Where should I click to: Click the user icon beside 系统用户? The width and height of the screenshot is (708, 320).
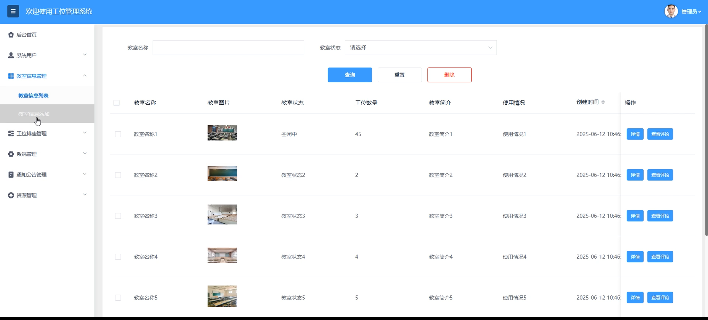point(11,55)
